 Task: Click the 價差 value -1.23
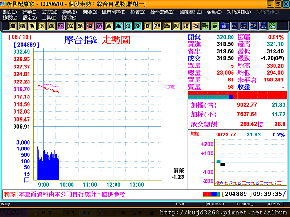point(178,177)
